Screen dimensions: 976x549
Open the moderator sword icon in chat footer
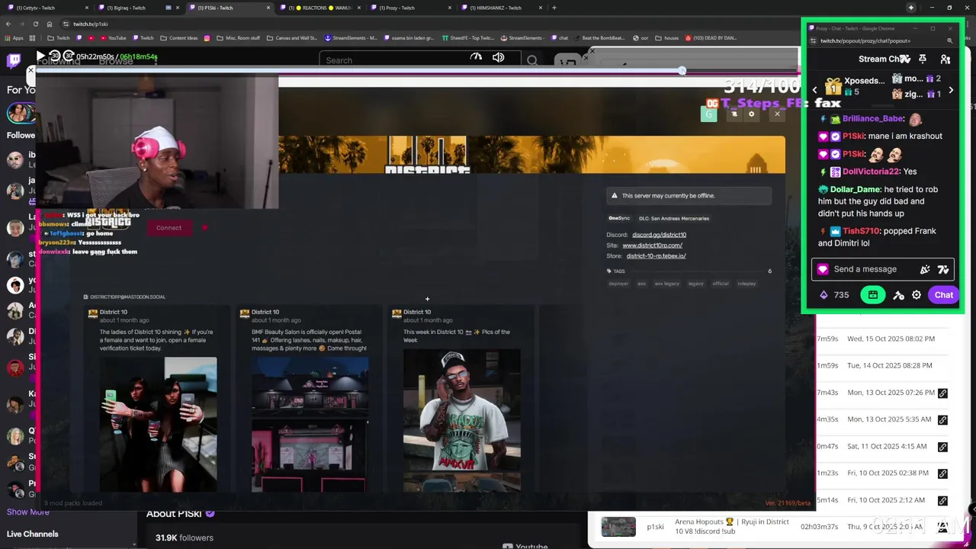point(898,295)
